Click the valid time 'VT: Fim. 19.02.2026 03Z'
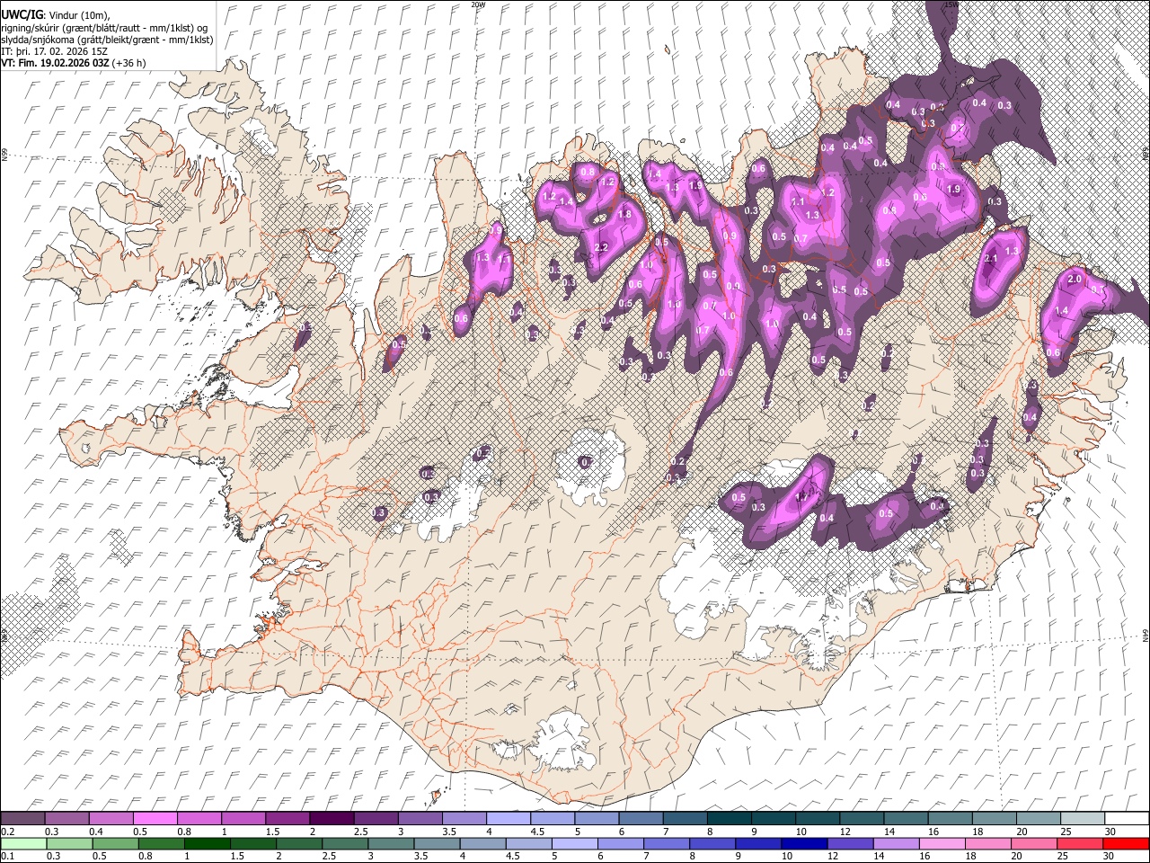This screenshot has height=863, width=1150. click(56, 63)
